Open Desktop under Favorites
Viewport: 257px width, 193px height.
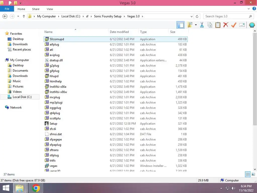click(18, 39)
